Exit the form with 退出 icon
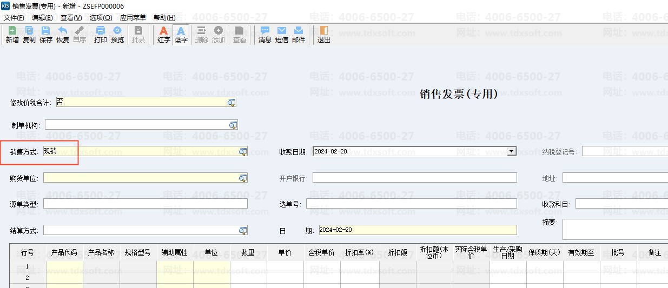Screen dimensions: 668x288 (x=324, y=35)
